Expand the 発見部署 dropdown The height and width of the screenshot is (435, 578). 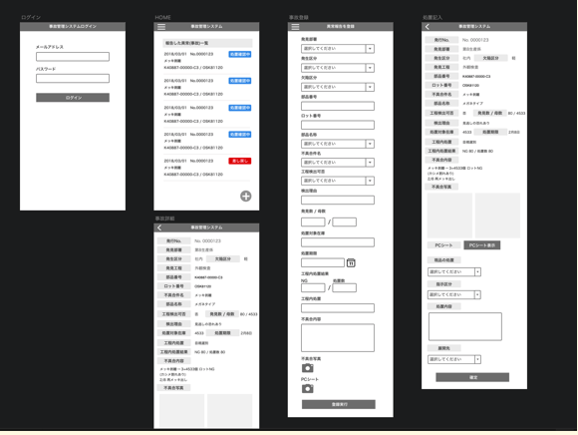coord(338,49)
